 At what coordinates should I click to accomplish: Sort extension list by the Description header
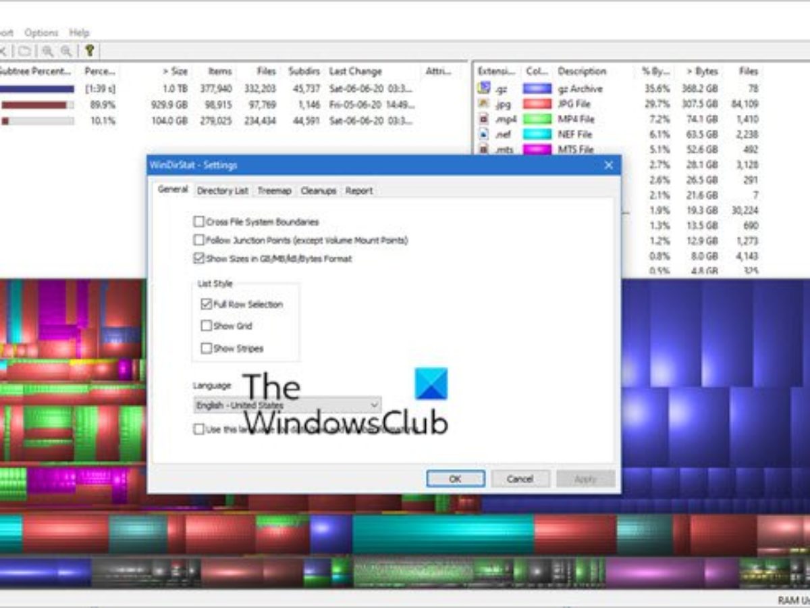coord(582,71)
